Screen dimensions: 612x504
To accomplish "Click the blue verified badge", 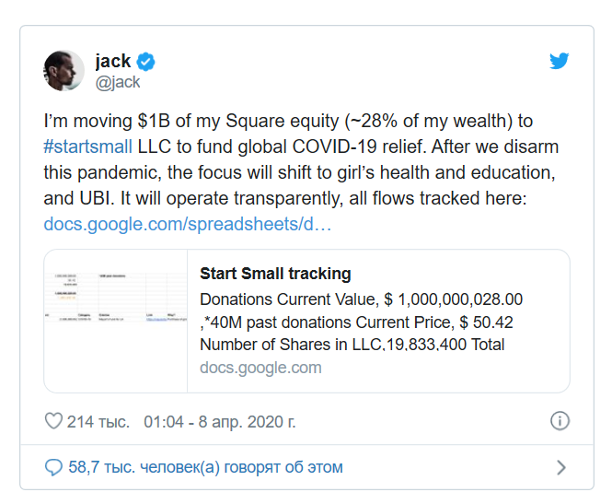I will pyautogui.click(x=145, y=62).
